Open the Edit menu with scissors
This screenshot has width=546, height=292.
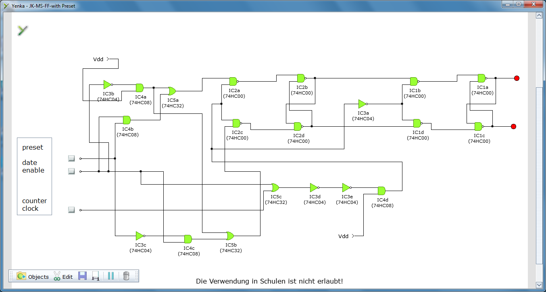coord(63,276)
